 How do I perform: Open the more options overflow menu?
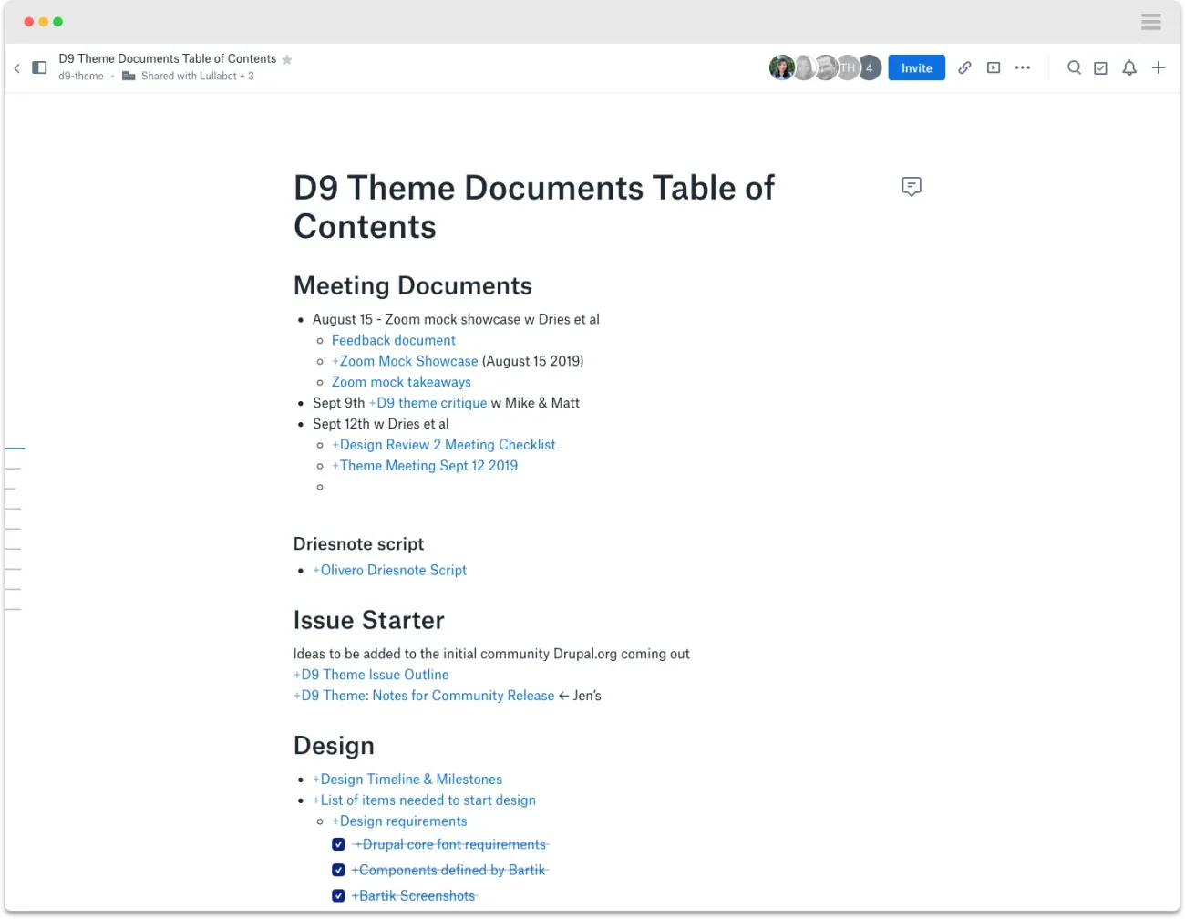1022,67
